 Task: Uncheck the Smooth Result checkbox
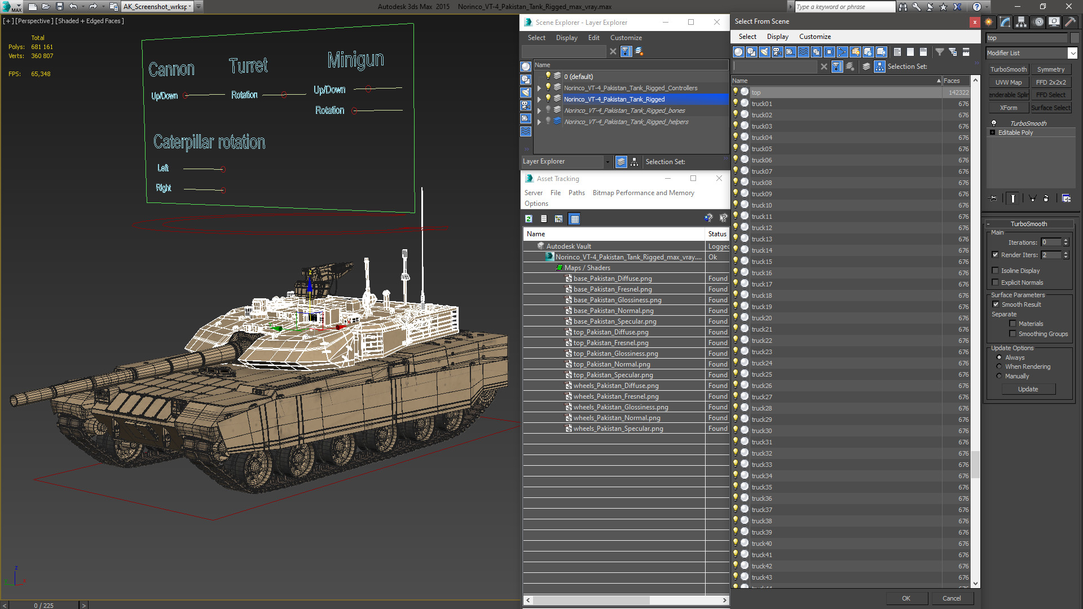click(996, 304)
